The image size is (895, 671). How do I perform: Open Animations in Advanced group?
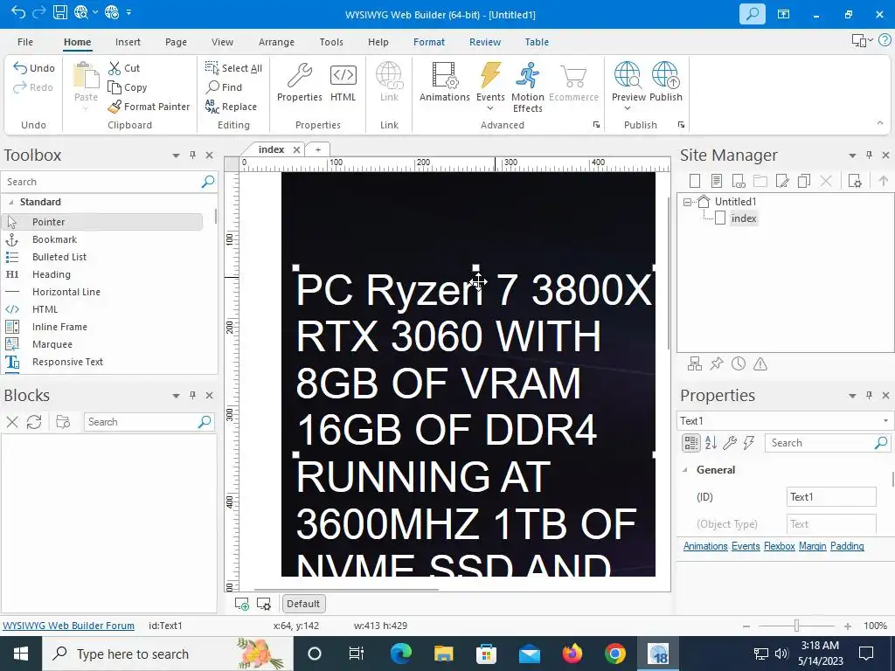(445, 83)
